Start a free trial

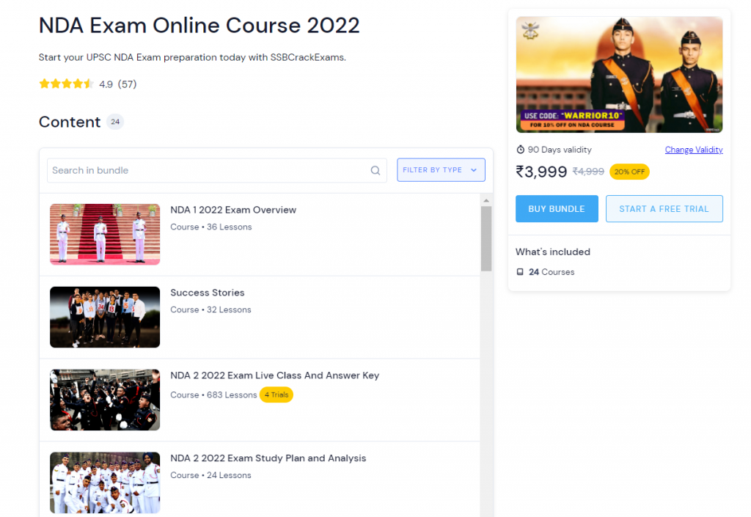(664, 209)
